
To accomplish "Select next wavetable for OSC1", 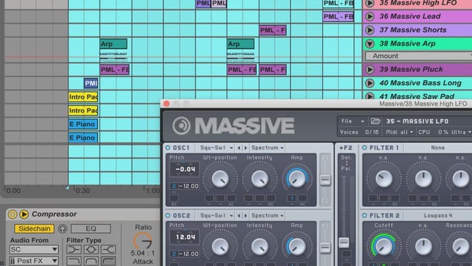I will [x=245, y=147].
